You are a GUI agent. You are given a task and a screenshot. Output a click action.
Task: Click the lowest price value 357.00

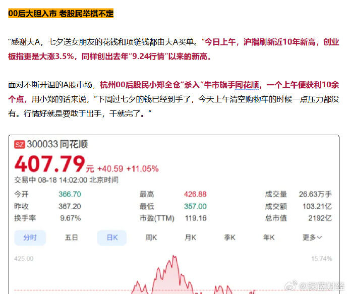195,206
